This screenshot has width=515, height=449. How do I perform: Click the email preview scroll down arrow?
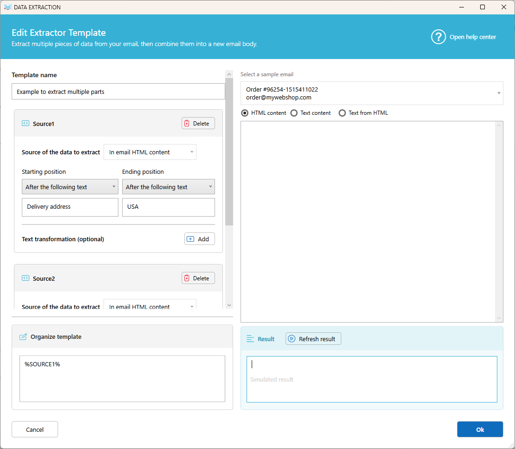coord(499,318)
